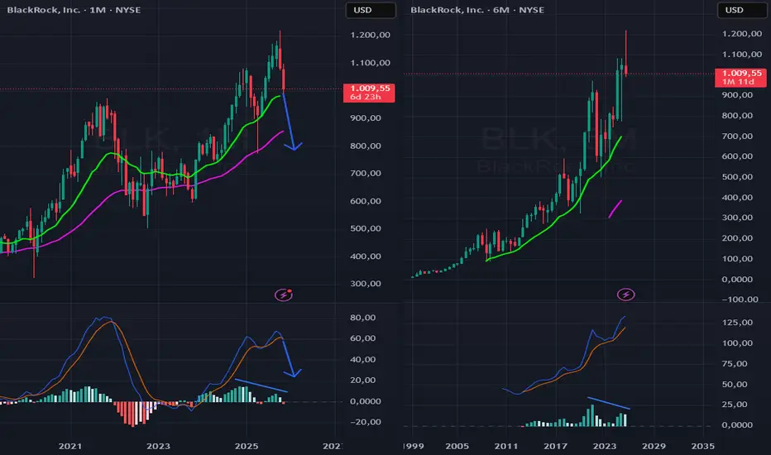Click the 2021 label on left time axis
The width and height of the screenshot is (771, 455).
click(x=70, y=446)
